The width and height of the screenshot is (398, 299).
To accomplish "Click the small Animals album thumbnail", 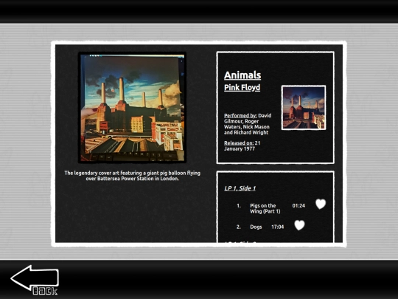I will tap(304, 108).
